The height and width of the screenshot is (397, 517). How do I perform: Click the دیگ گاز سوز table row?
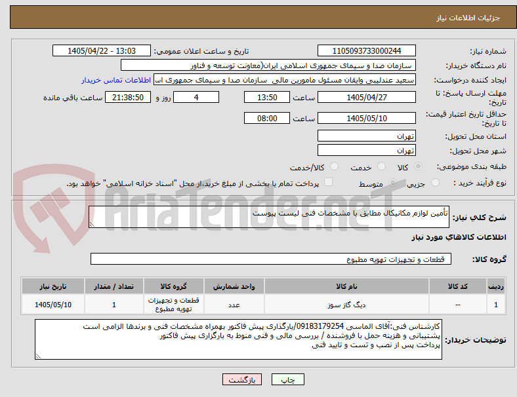coord(263,305)
